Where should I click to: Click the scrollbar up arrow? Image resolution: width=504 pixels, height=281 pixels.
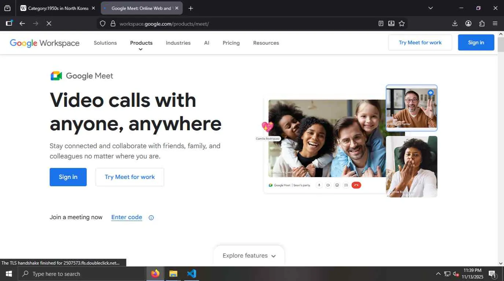point(501,34)
